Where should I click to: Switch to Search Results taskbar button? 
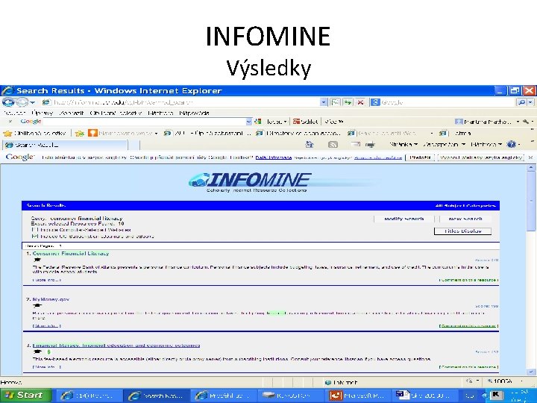156,396
